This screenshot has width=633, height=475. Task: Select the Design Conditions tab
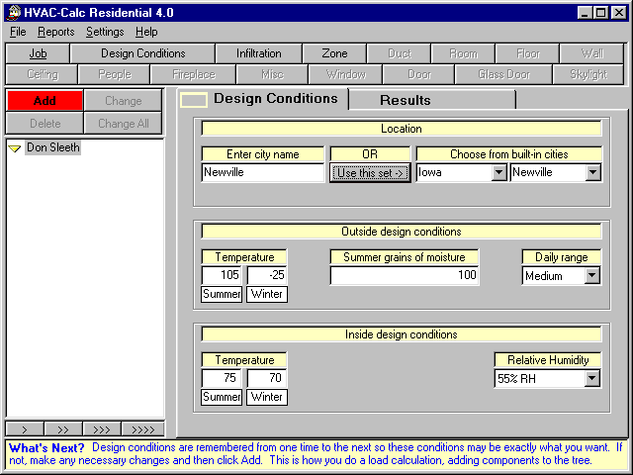(262, 99)
